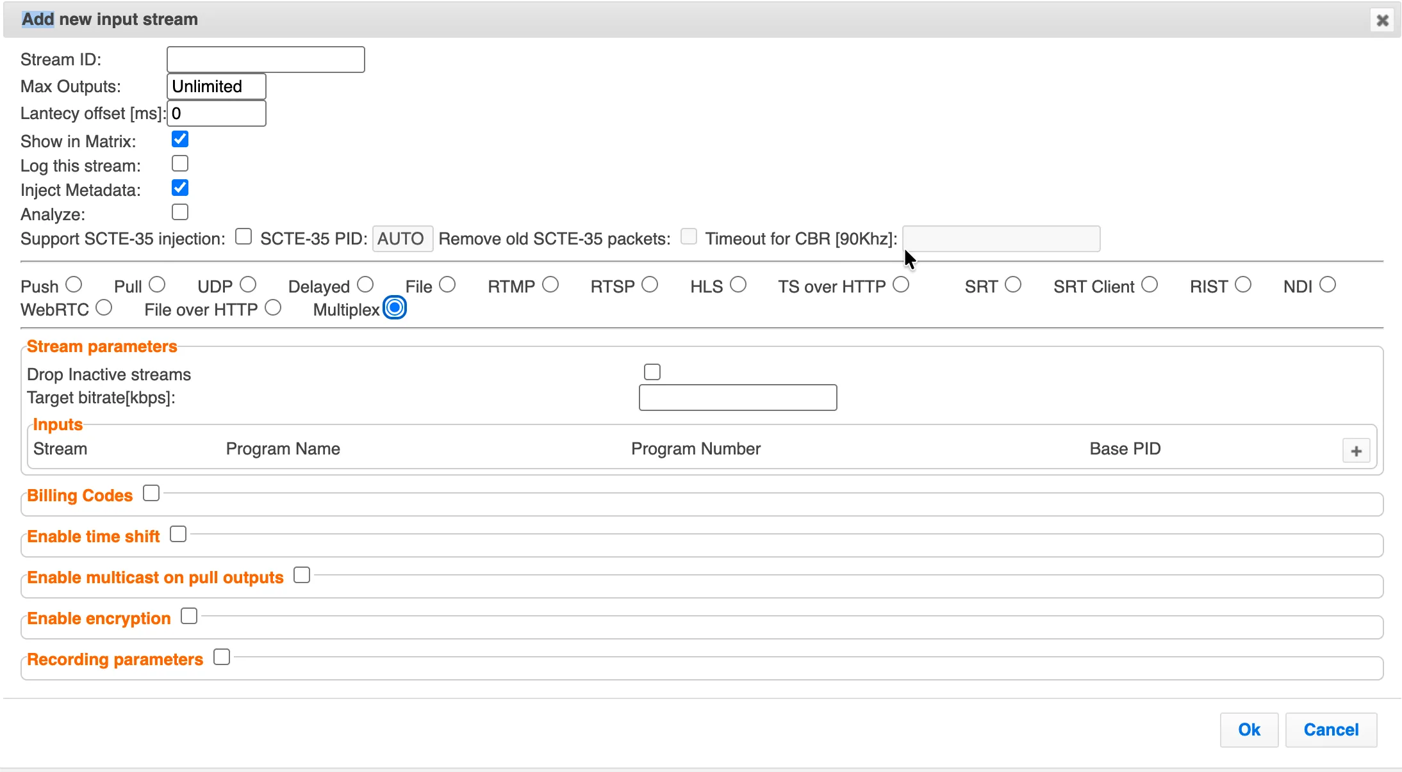Screen dimensions: 1402x772
Task: Click the plus icon to add input
Action: coord(1356,451)
